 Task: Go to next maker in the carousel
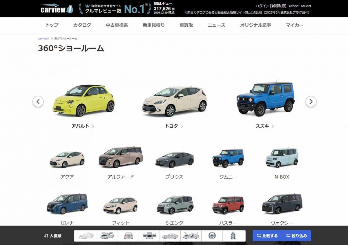click(x=311, y=102)
